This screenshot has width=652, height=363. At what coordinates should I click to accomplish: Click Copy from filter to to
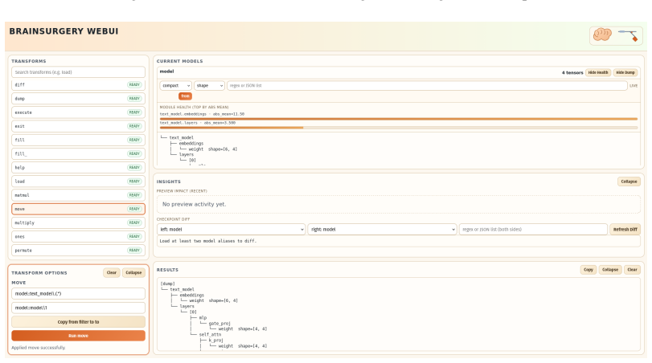(78, 322)
